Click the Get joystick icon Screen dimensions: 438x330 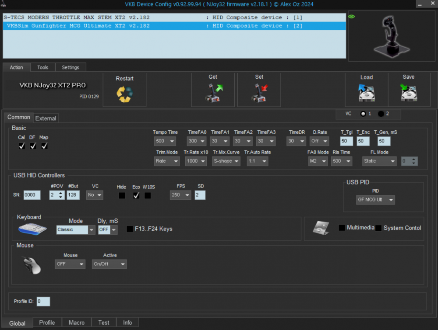[213, 91]
